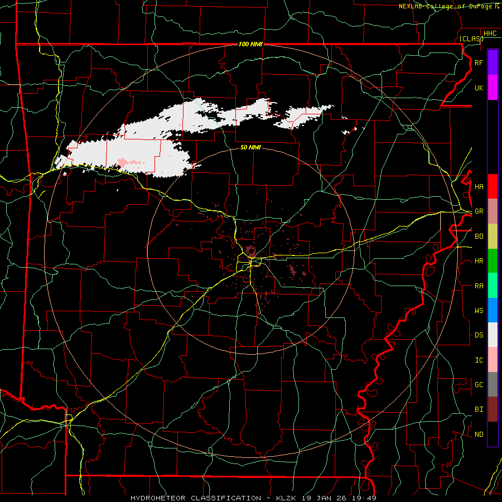Viewport: 502px width, 502px height.
Task: Click the GR salmon legend swatch
Action: (x=493, y=211)
